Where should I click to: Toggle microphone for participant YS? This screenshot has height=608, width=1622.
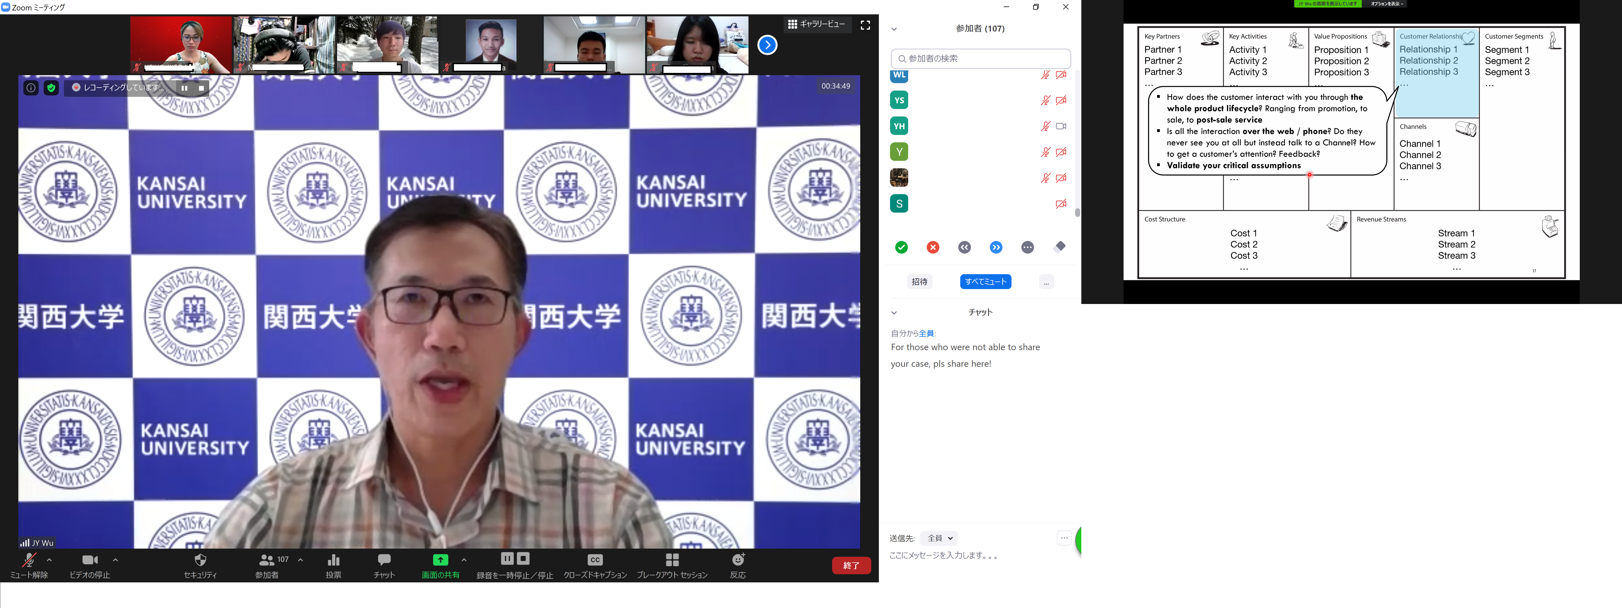[1045, 100]
